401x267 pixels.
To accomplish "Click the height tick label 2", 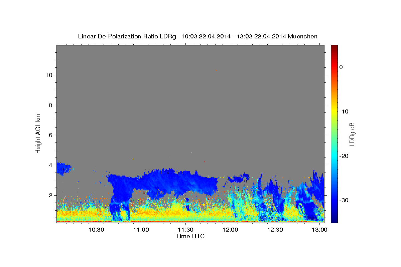I will (50, 195).
